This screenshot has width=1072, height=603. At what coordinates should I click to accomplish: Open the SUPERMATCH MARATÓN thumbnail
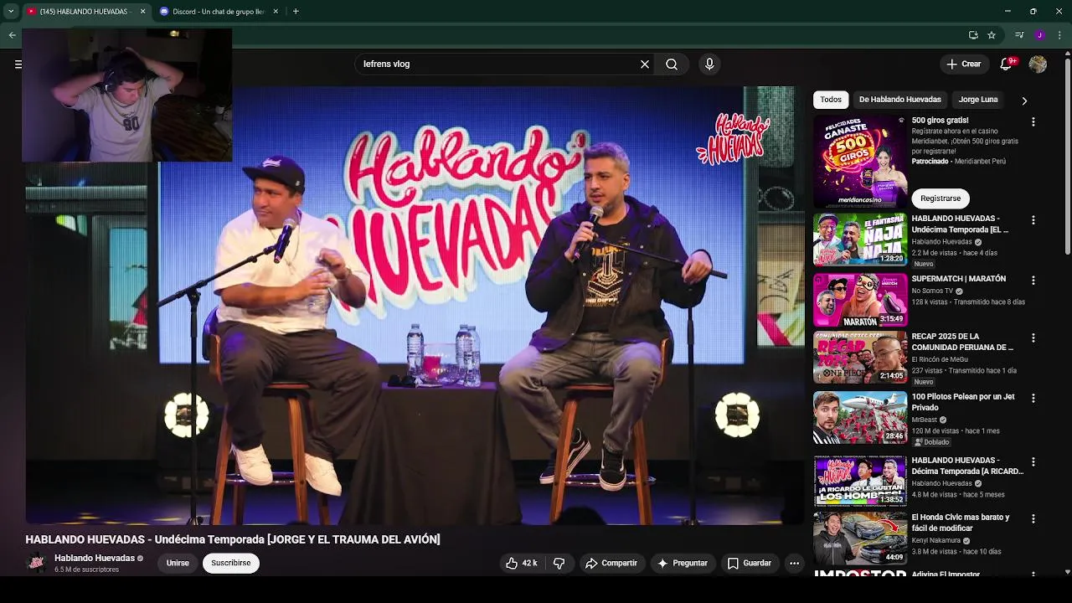pos(860,300)
